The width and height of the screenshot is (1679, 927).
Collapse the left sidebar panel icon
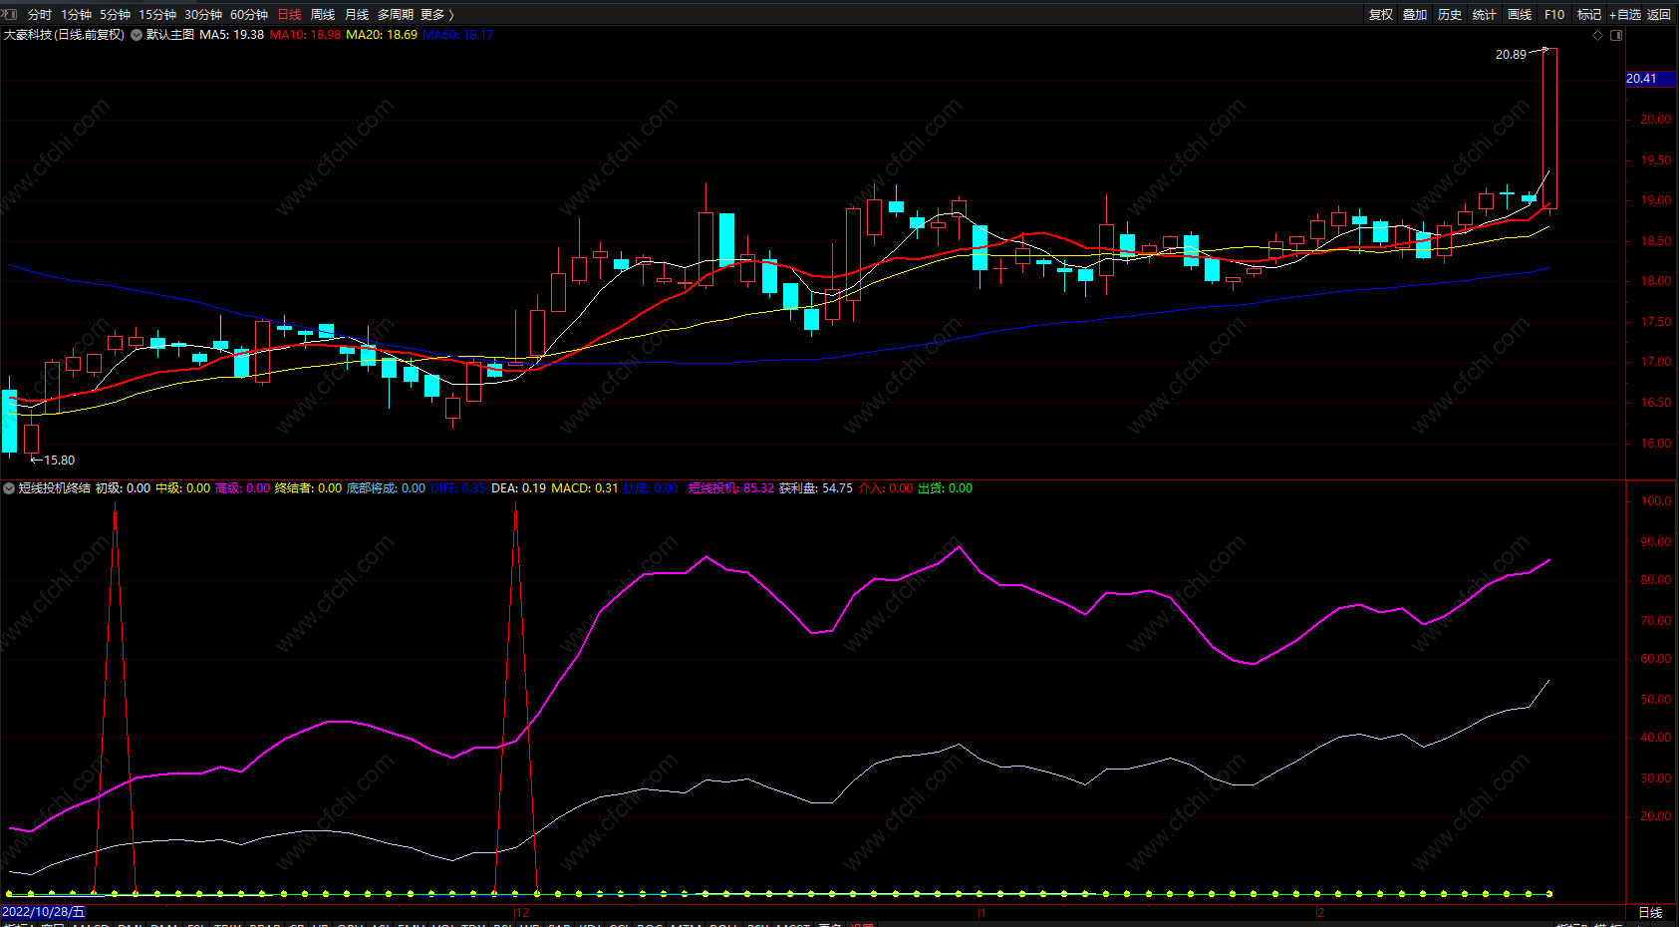point(11,14)
